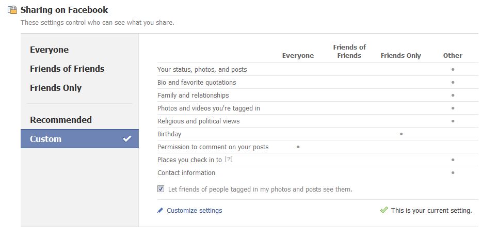Click the Other dot for Religious views

[x=453, y=121]
